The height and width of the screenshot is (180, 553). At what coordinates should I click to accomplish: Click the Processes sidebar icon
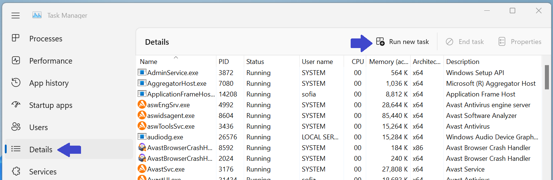(16, 38)
